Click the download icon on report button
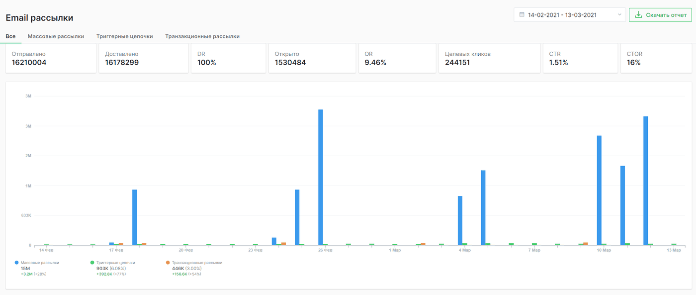Image resolution: width=696 pixels, height=295 pixels. pos(639,15)
